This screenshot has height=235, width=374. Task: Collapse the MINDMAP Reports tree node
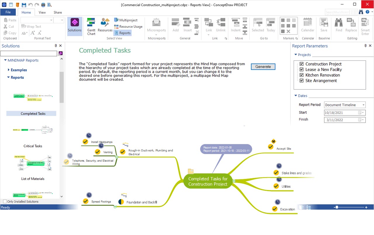pyautogui.click(x=5, y=60)
